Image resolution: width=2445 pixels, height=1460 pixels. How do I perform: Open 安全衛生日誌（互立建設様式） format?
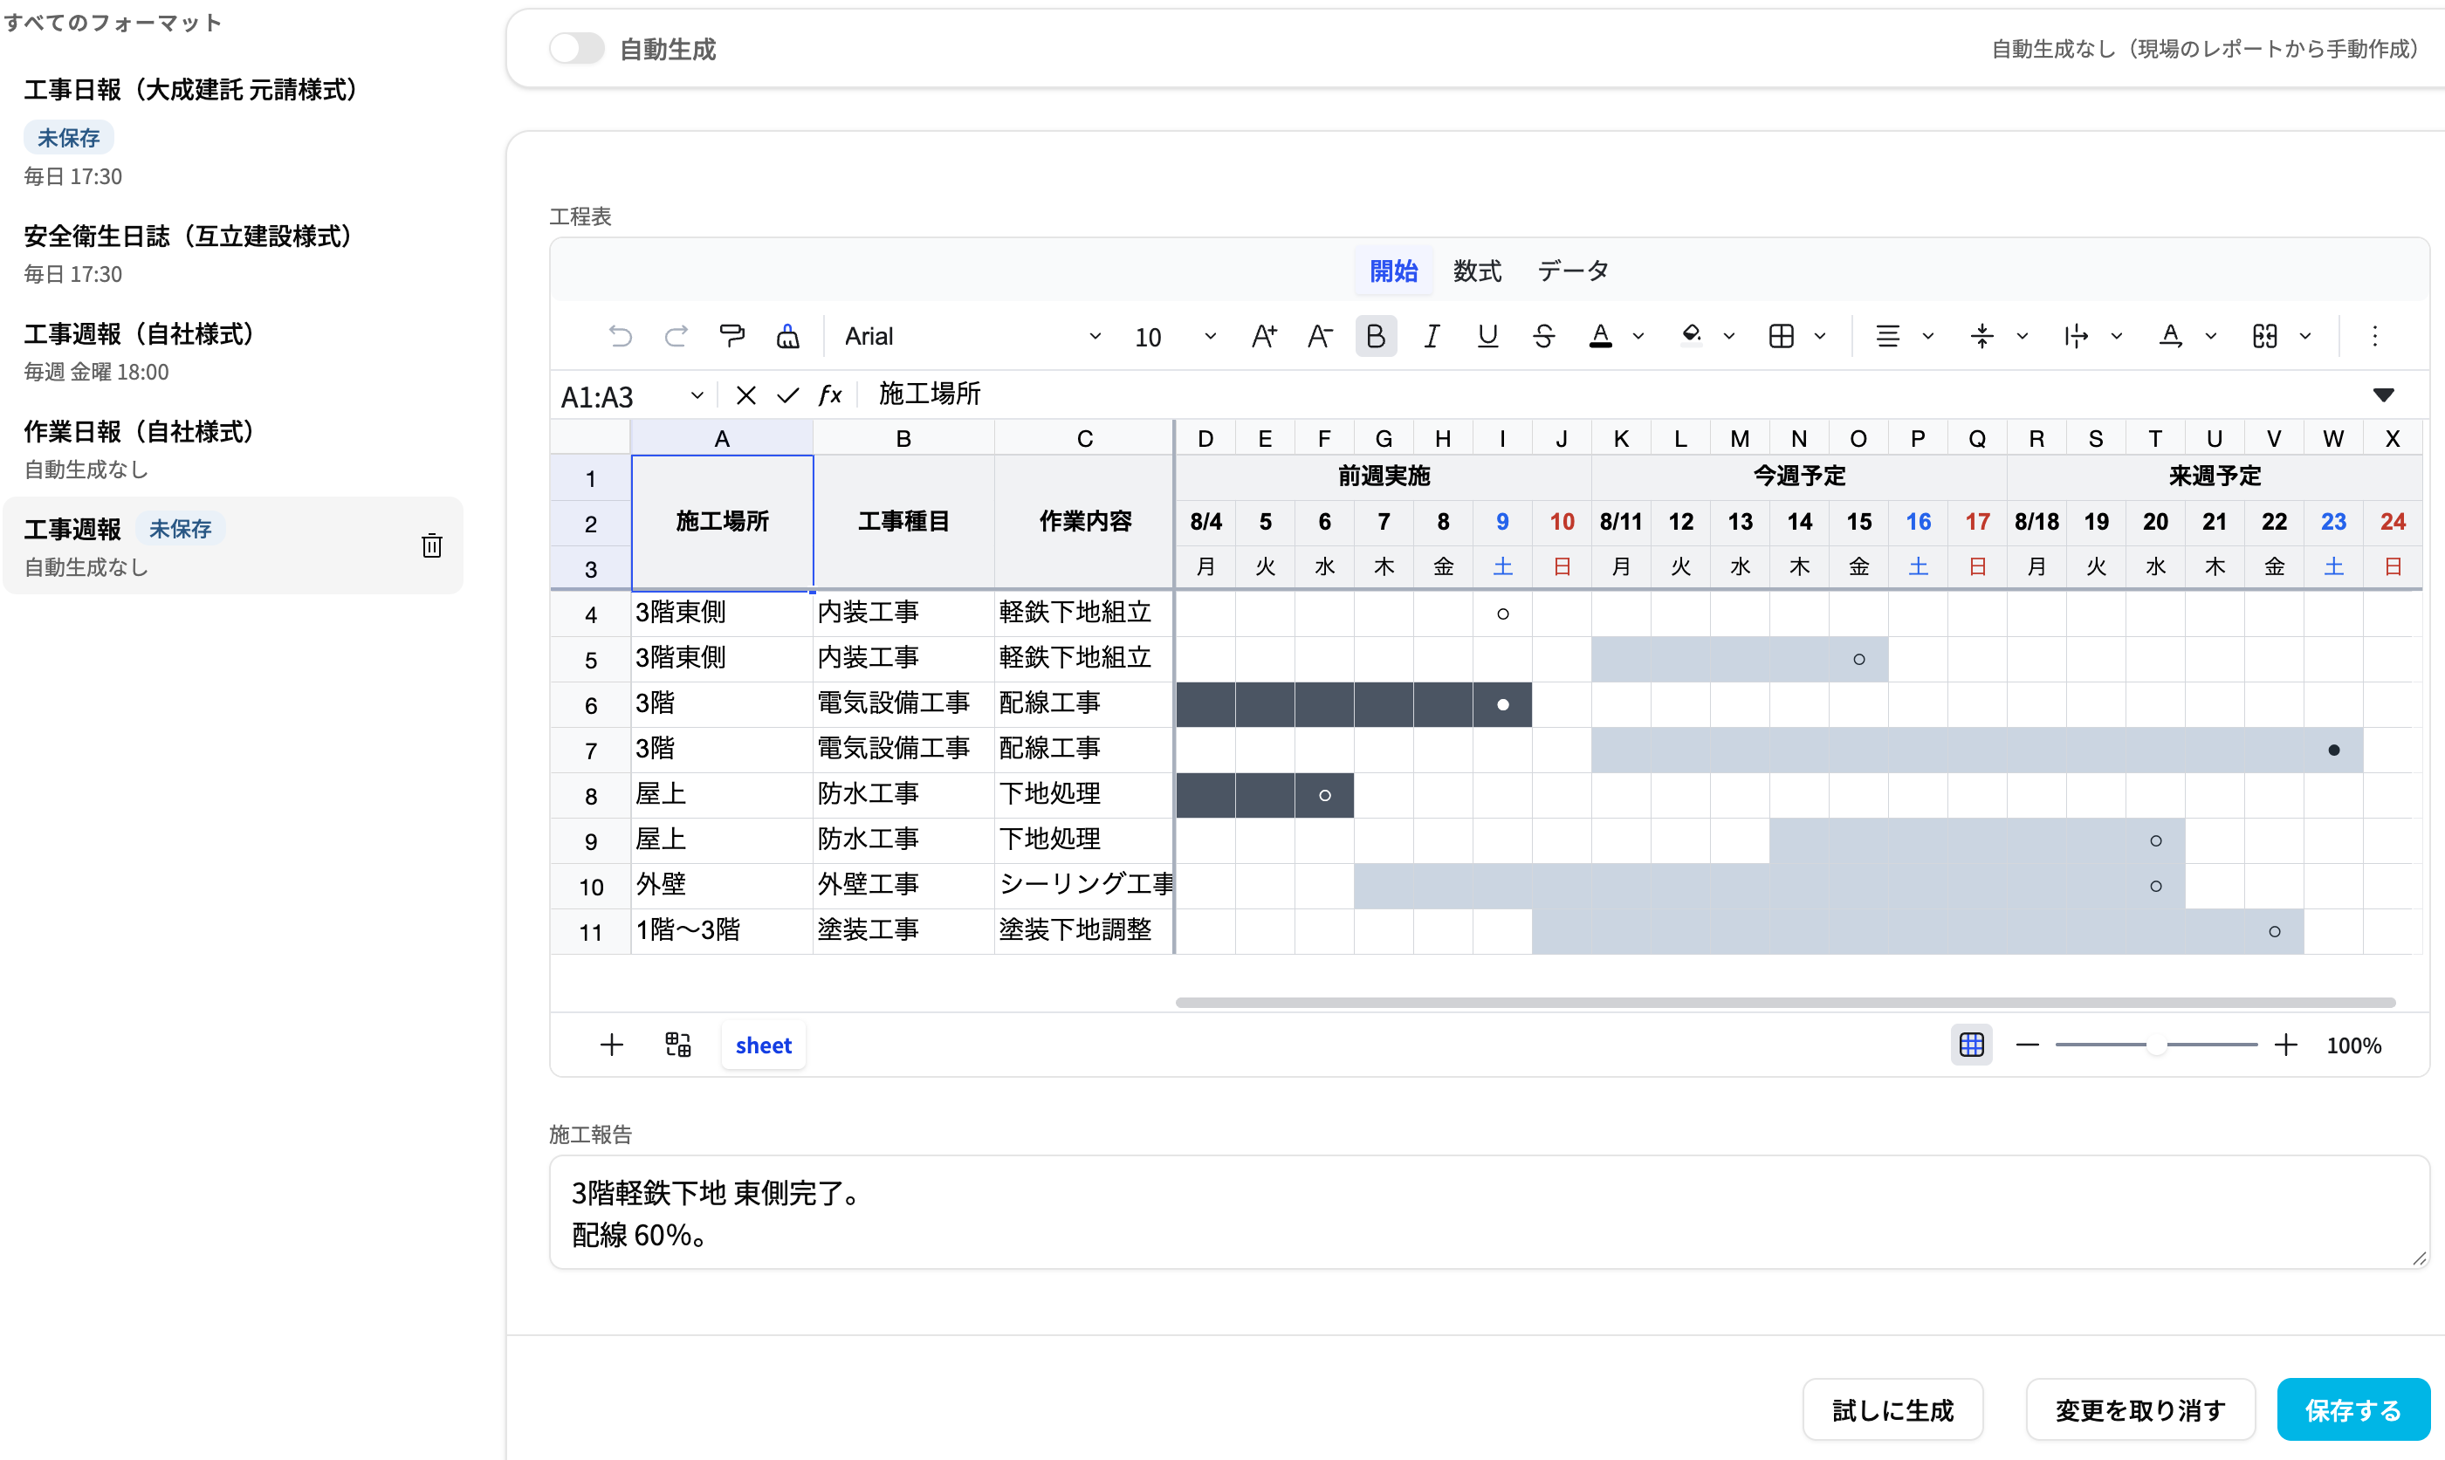[234, 254]
